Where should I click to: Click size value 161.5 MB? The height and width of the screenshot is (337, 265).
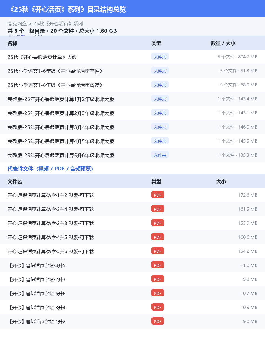pyautogui.click(x=248, y=209)
